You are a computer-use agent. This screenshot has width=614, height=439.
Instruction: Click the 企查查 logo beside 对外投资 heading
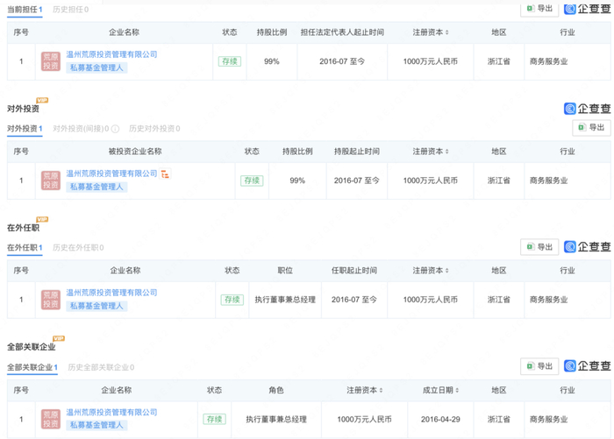point(587,109)
